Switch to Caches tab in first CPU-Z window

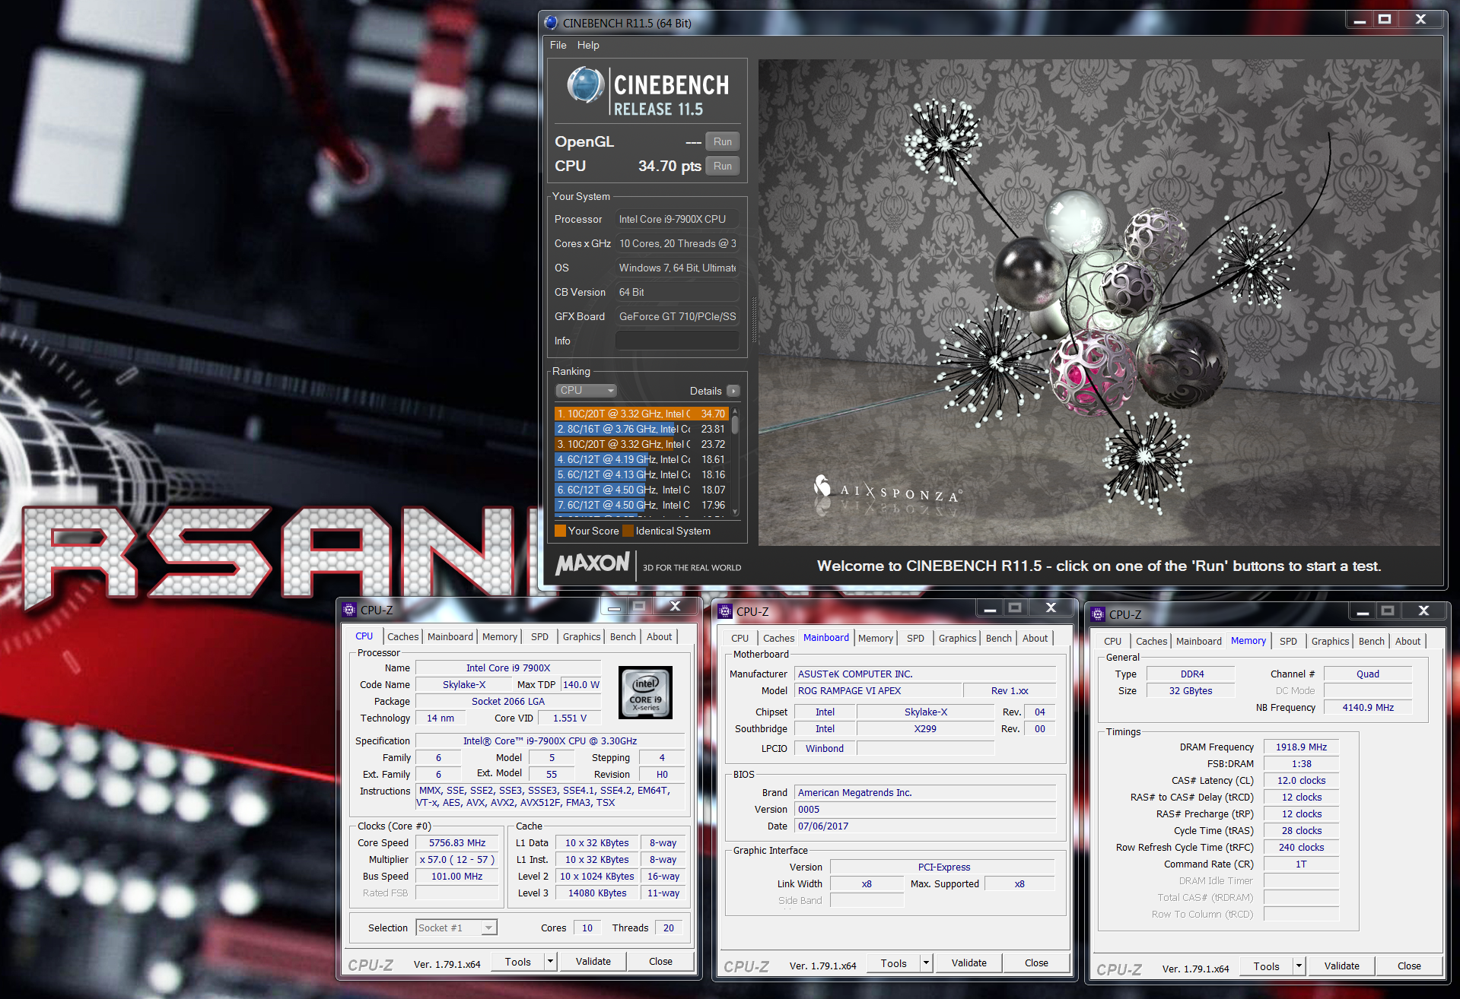tap(402, 636)
